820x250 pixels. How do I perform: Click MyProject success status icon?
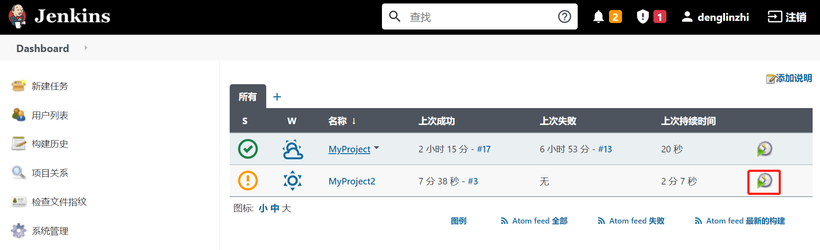(248, 149)
